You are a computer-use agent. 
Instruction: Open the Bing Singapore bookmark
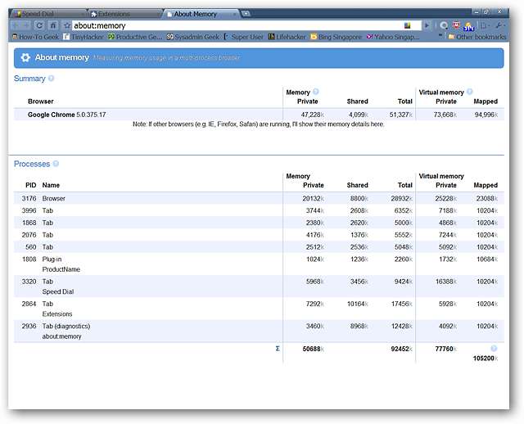(x=336, y=37)
